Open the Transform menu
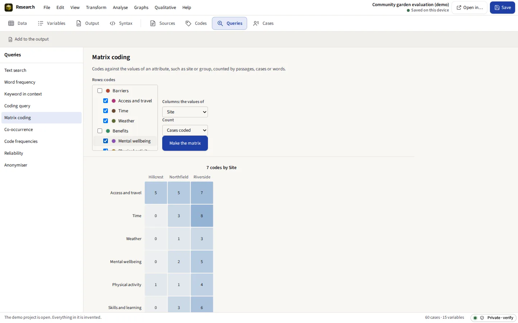The image size is (518, 323). pos(96,8)
